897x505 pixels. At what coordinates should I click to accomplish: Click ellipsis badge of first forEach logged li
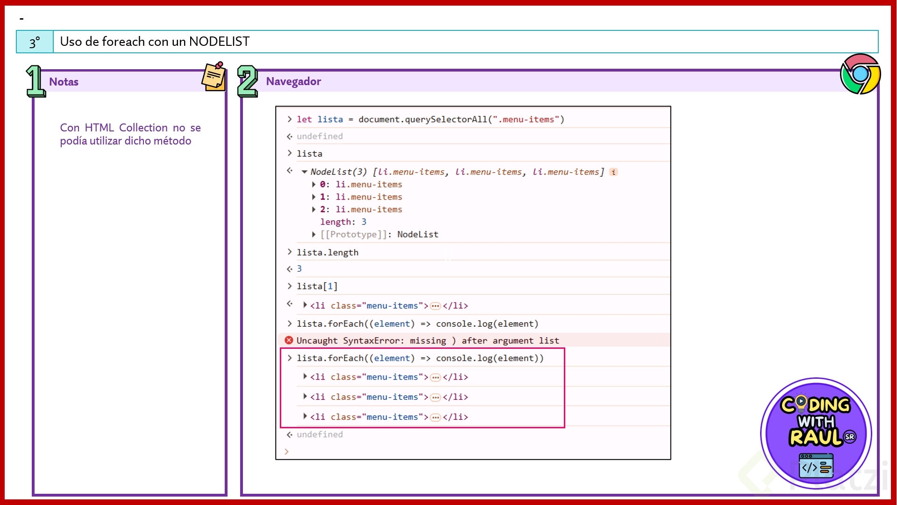click(435, 377)
